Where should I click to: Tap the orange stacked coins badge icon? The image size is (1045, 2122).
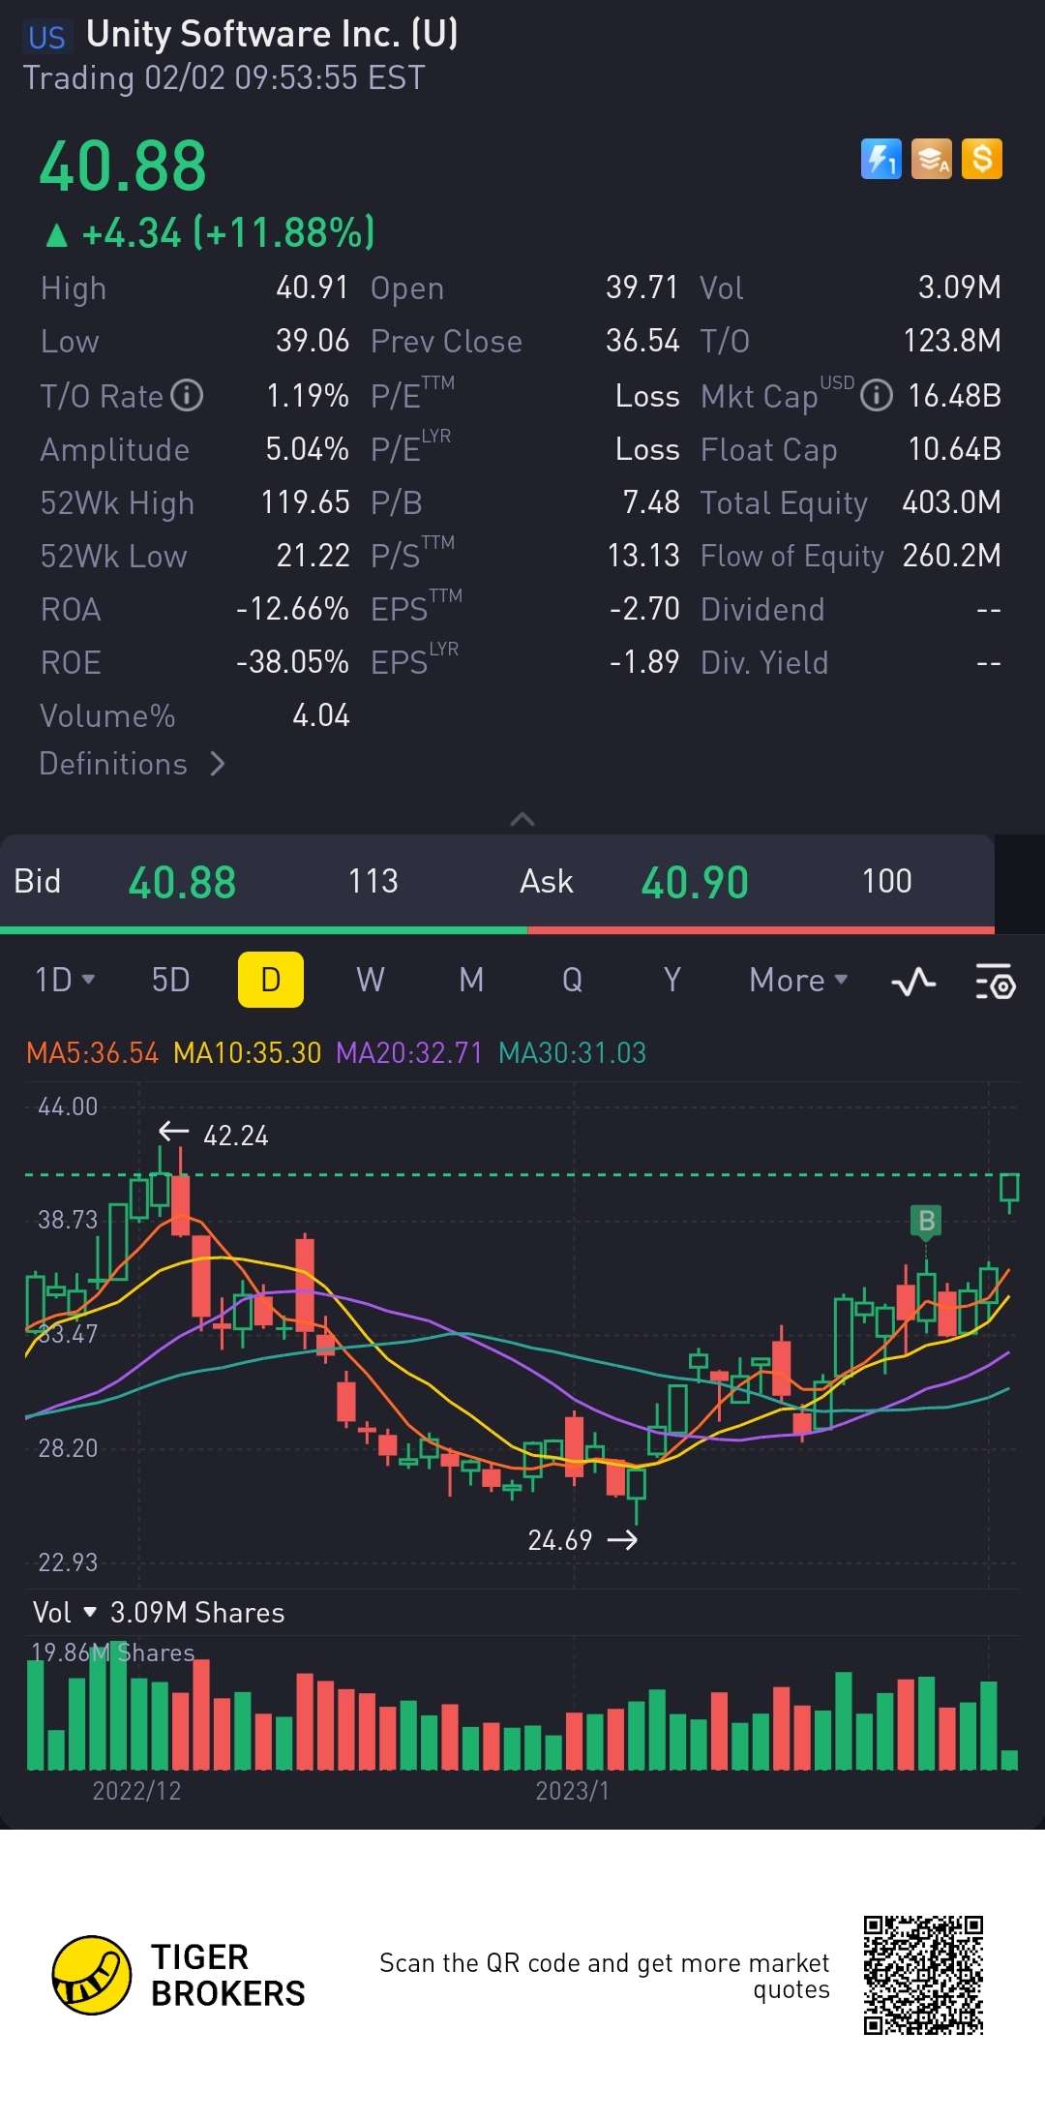[x=931, y=159]
